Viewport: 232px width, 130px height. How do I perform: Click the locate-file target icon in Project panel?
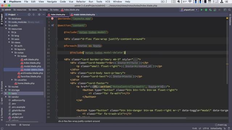(x=29, y=14)
